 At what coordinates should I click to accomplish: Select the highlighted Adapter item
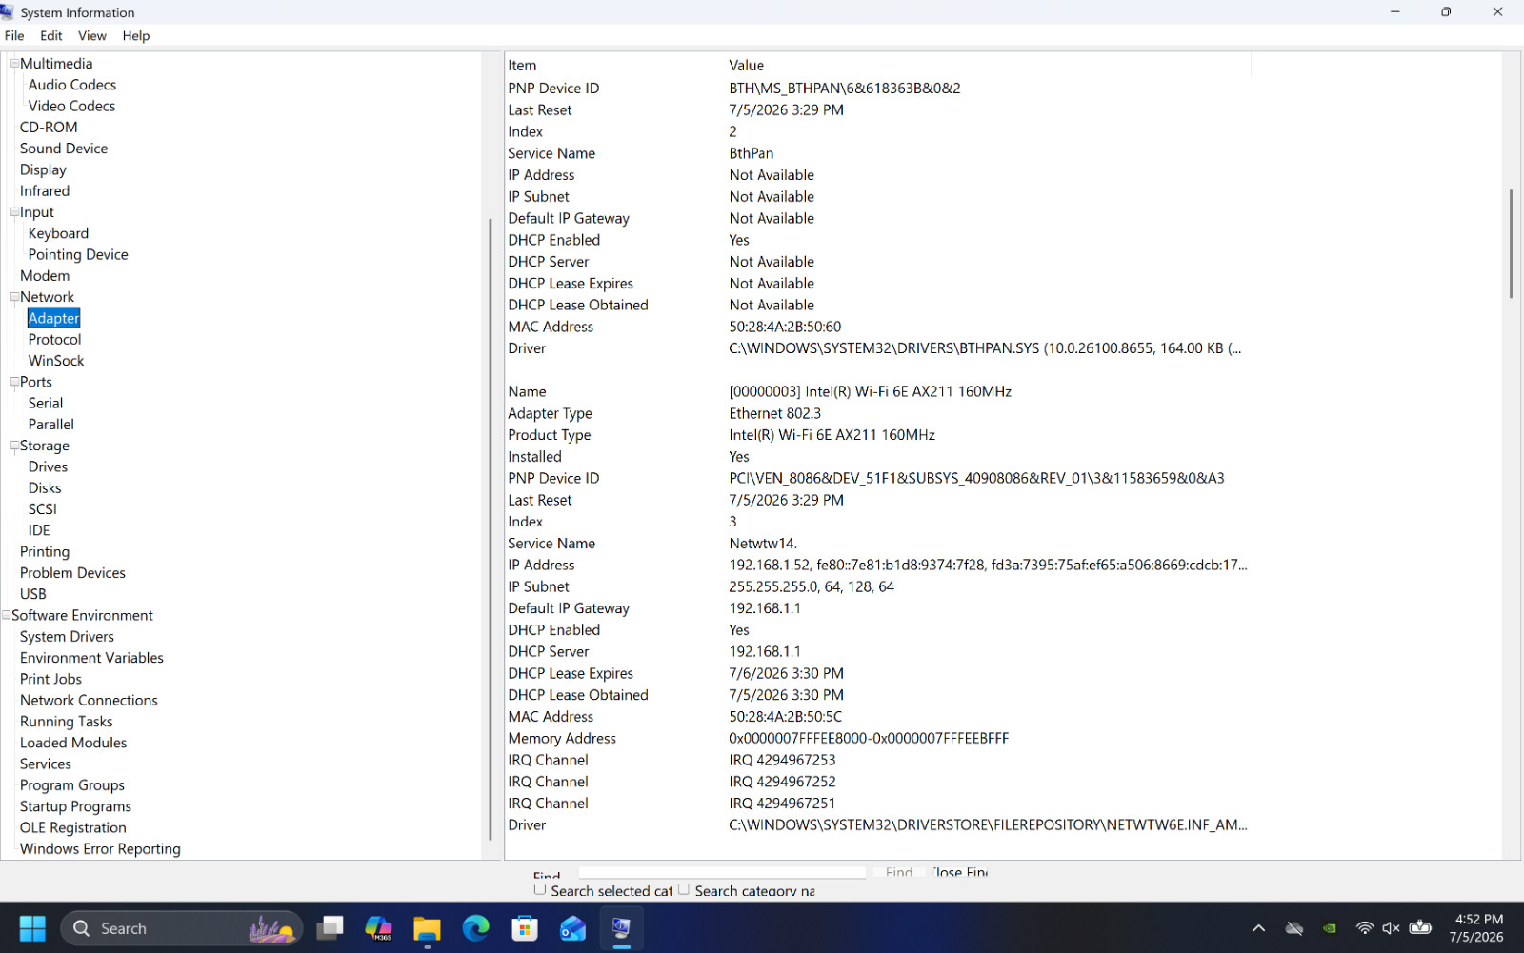[54, 318]
